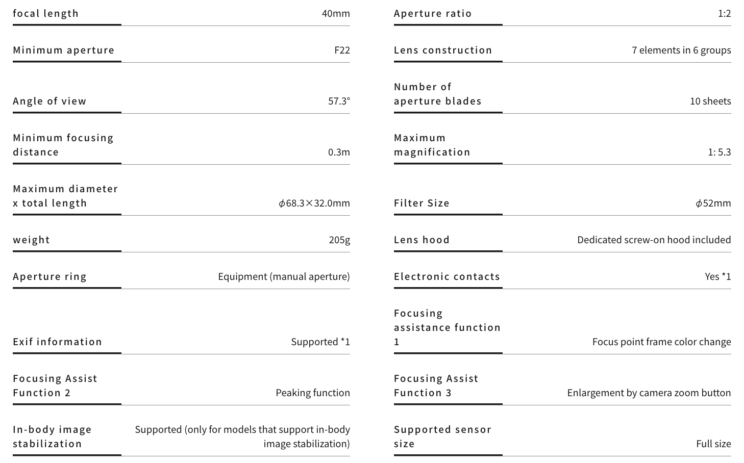
Task: Click the 'In-body image stabilization' label
Action: click(x=52, y=436)
